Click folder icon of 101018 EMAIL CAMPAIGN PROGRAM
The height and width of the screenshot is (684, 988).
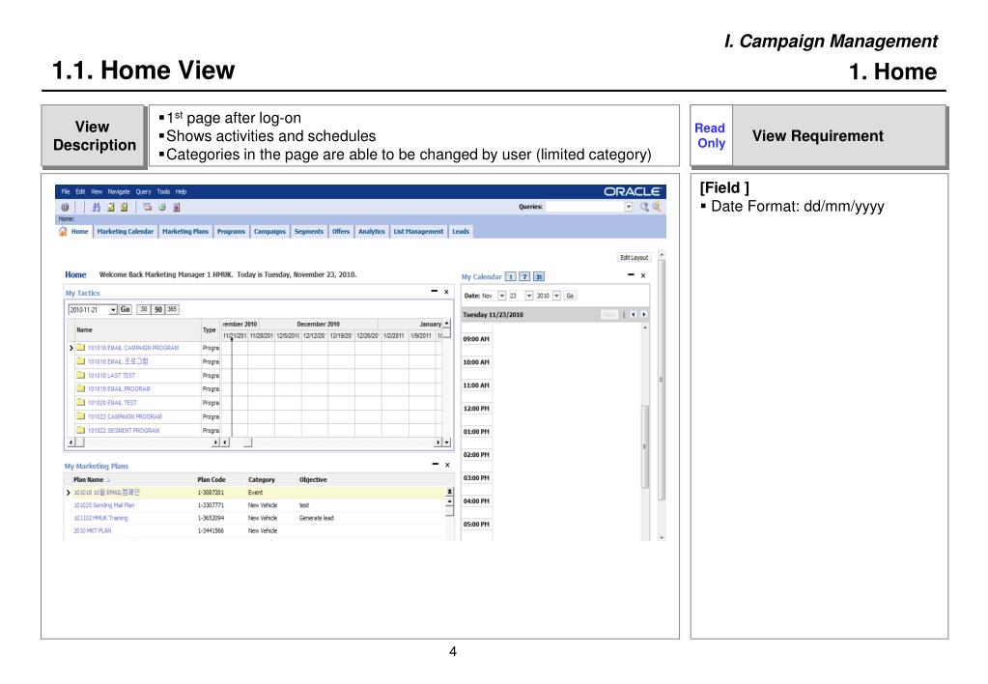click(x=81, y=348)
